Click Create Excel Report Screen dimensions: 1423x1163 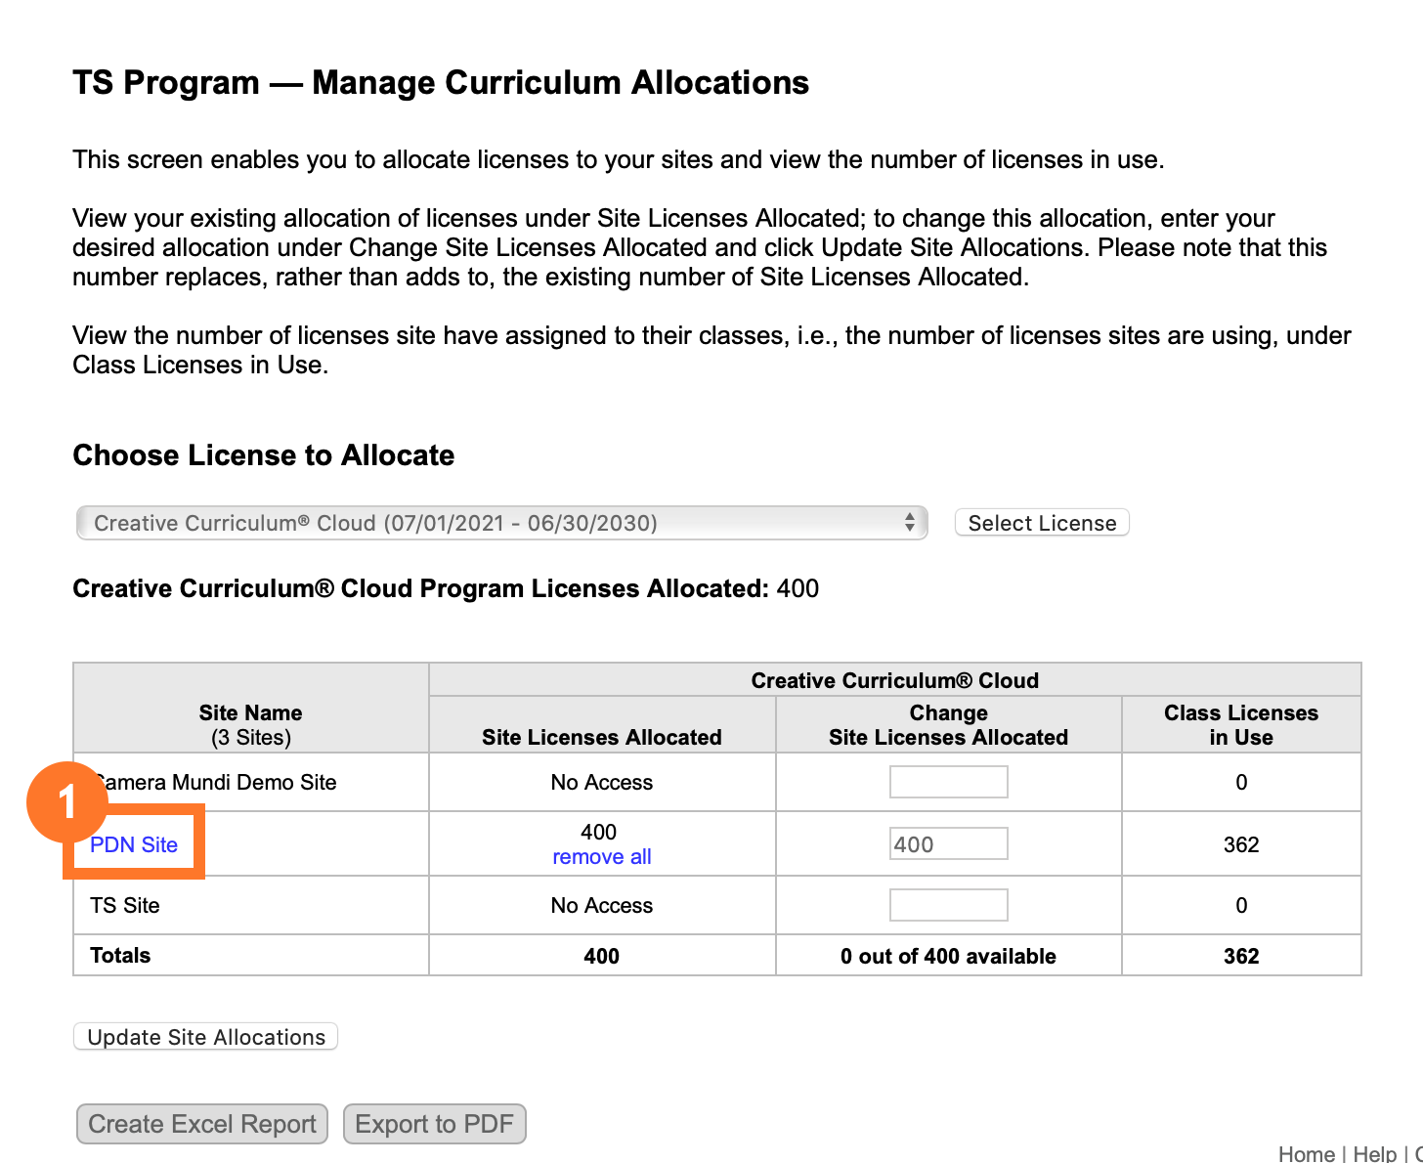[201, 1123]
